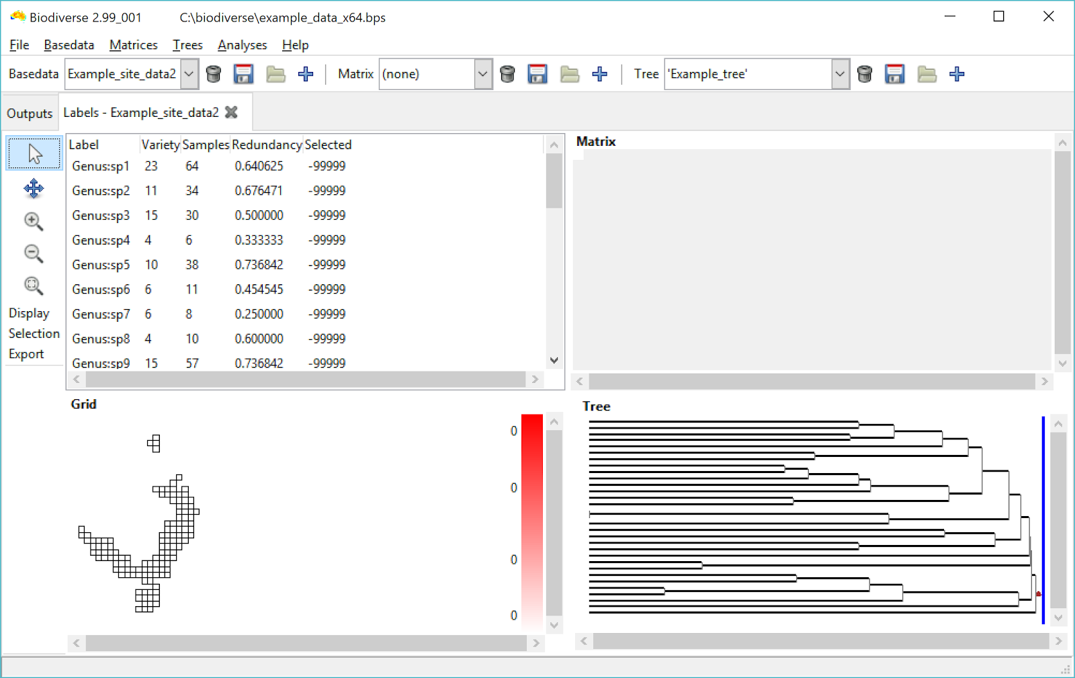Delete the current Basedata with the trash icon
The height and width of the screenshot is (678, 1075).
click(214, 74)
